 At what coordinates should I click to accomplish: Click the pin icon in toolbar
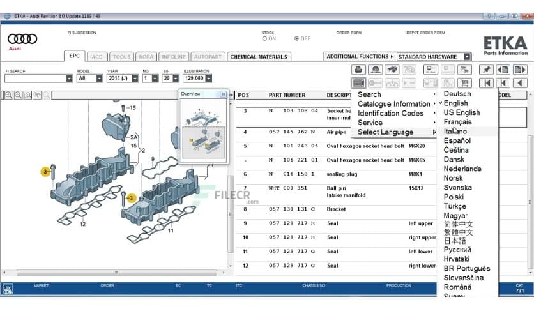487,70
